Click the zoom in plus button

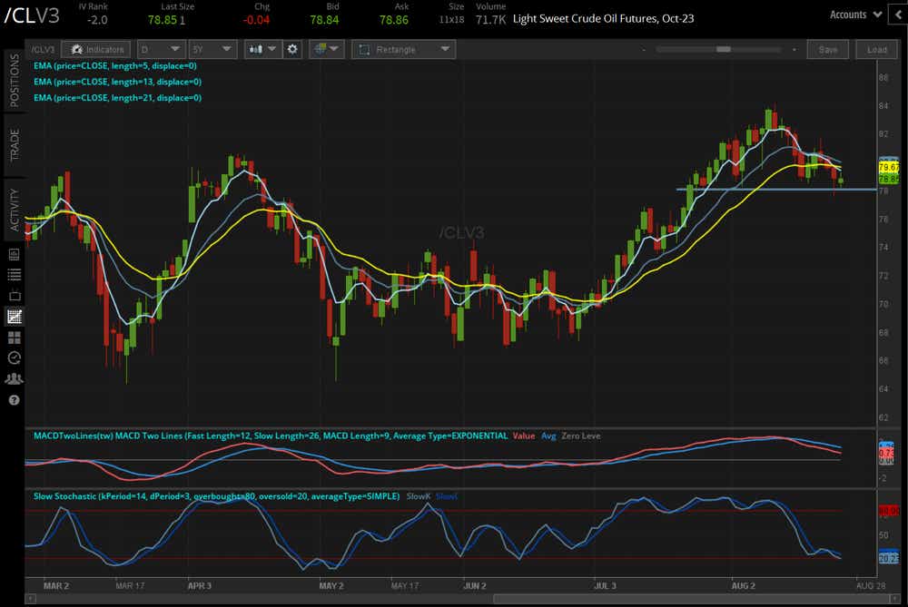pyautogui.click(x=794, y=50)
